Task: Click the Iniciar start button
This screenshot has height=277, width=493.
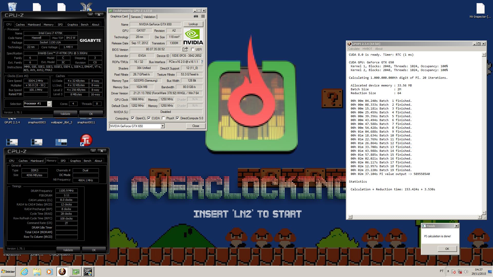Action: coord(8,272)
